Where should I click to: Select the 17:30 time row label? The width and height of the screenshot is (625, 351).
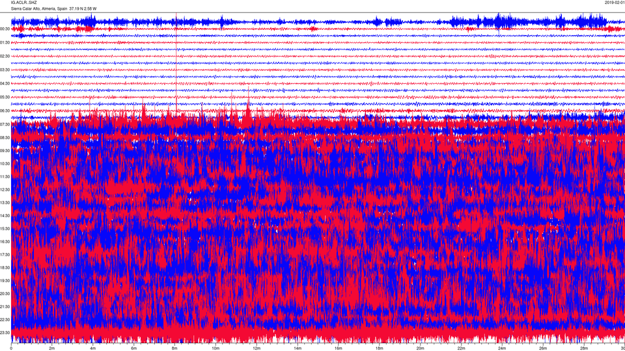(x=5, y=255)
